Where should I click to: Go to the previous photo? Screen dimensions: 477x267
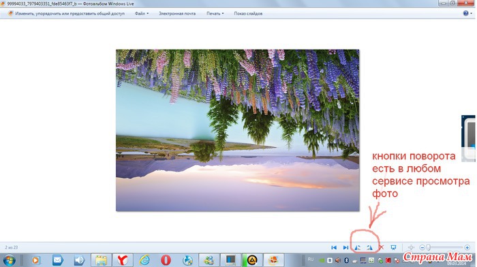click(x=334, y=247)
